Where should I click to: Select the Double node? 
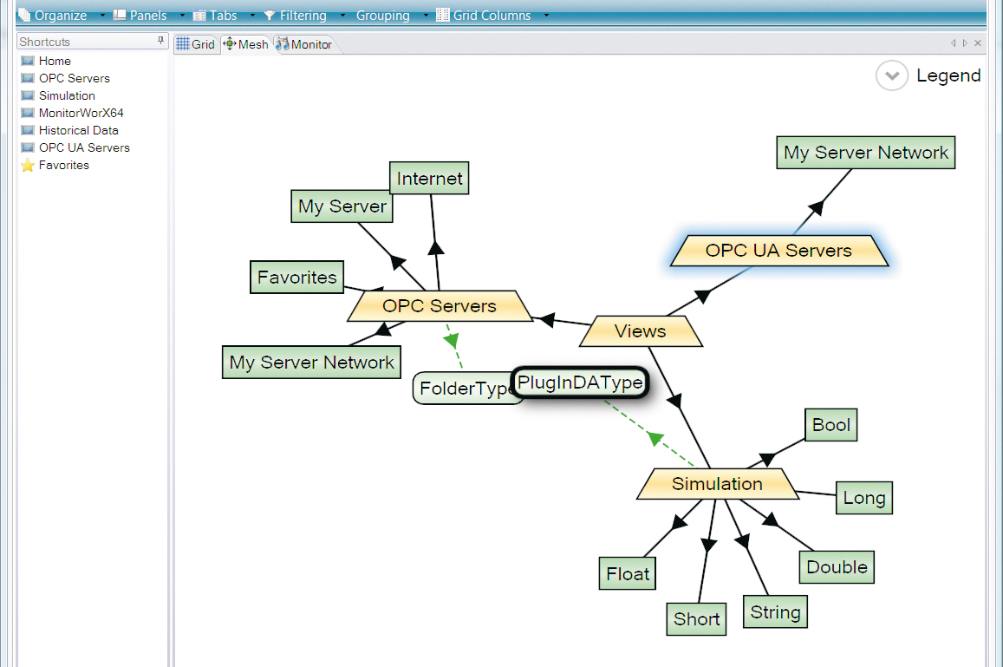[x=837, y=567]
